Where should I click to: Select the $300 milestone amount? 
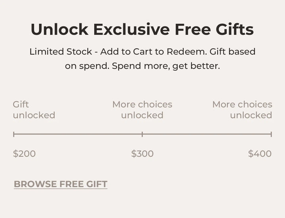(x=142, y=154)
